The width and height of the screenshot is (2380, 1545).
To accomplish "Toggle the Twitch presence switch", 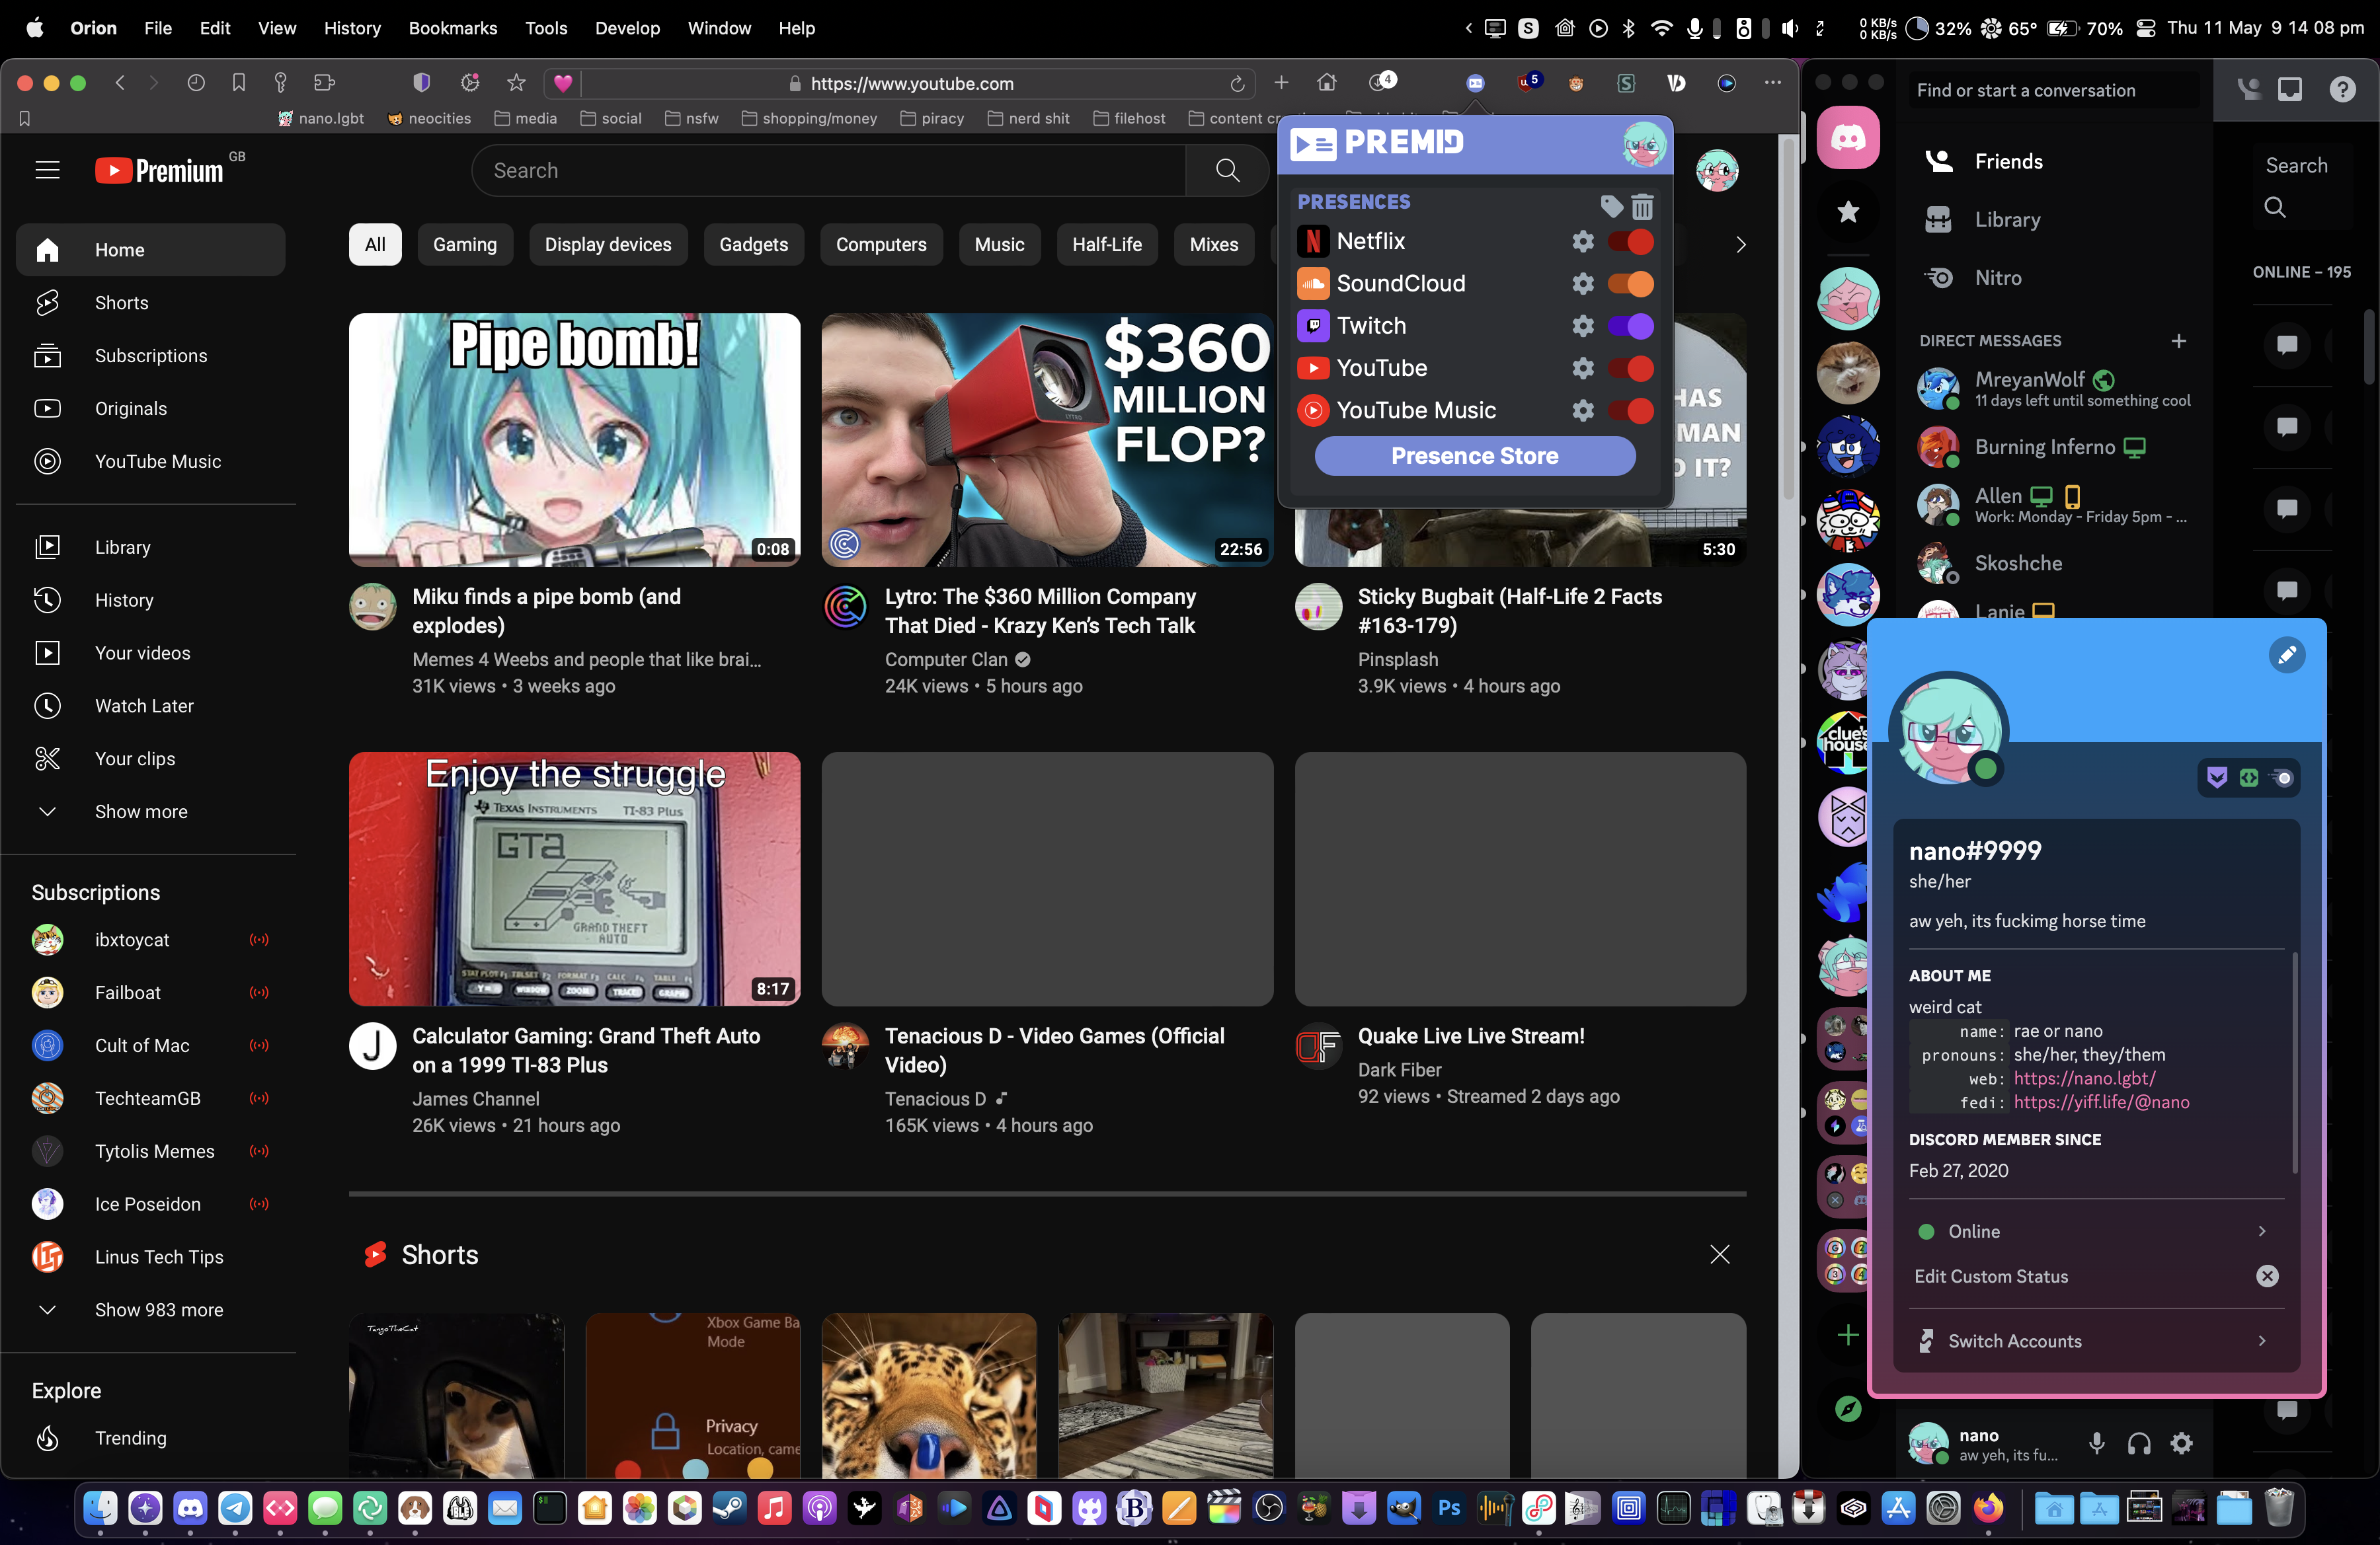I will coord(1630,326).
